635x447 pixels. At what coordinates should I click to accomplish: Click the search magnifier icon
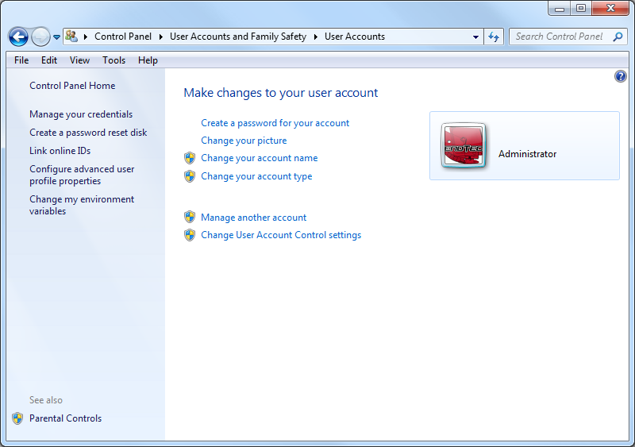(618, 37)
